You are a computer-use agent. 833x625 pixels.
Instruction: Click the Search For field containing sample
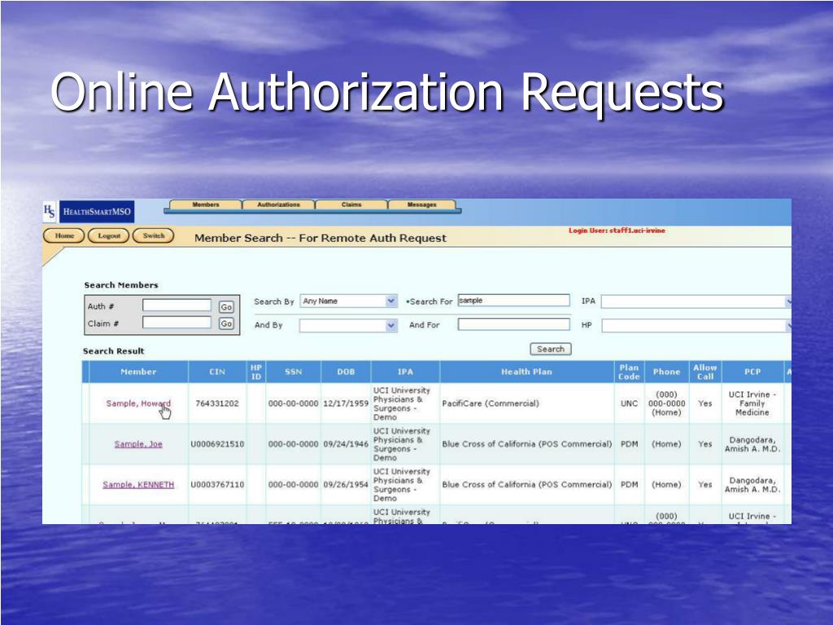(513, 300)
